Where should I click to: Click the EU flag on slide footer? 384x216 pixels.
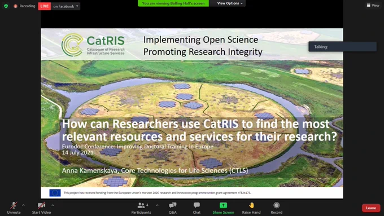click(x=55, y=193)
